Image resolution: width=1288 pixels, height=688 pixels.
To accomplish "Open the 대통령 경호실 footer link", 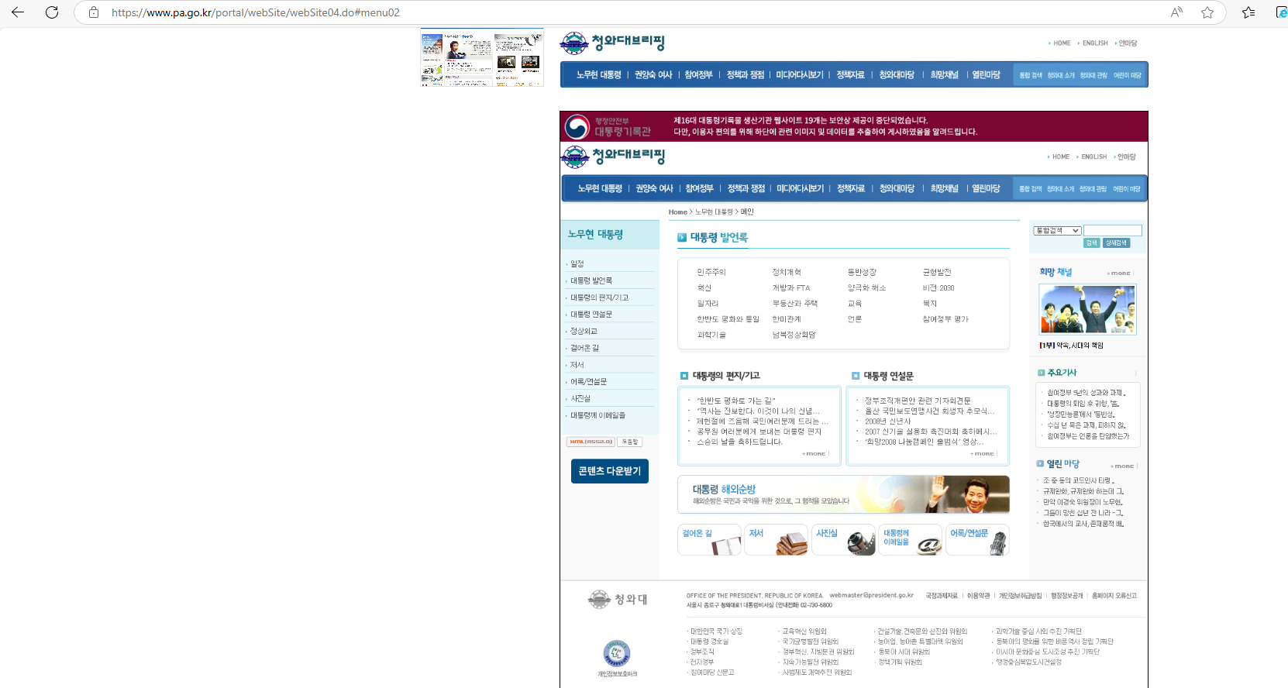I will tap(710, 642).
